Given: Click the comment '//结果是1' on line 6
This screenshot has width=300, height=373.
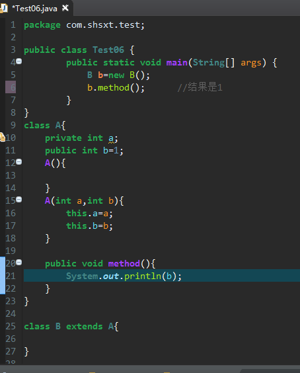Looking at the screenshot, I should click(x=200, y=87).
